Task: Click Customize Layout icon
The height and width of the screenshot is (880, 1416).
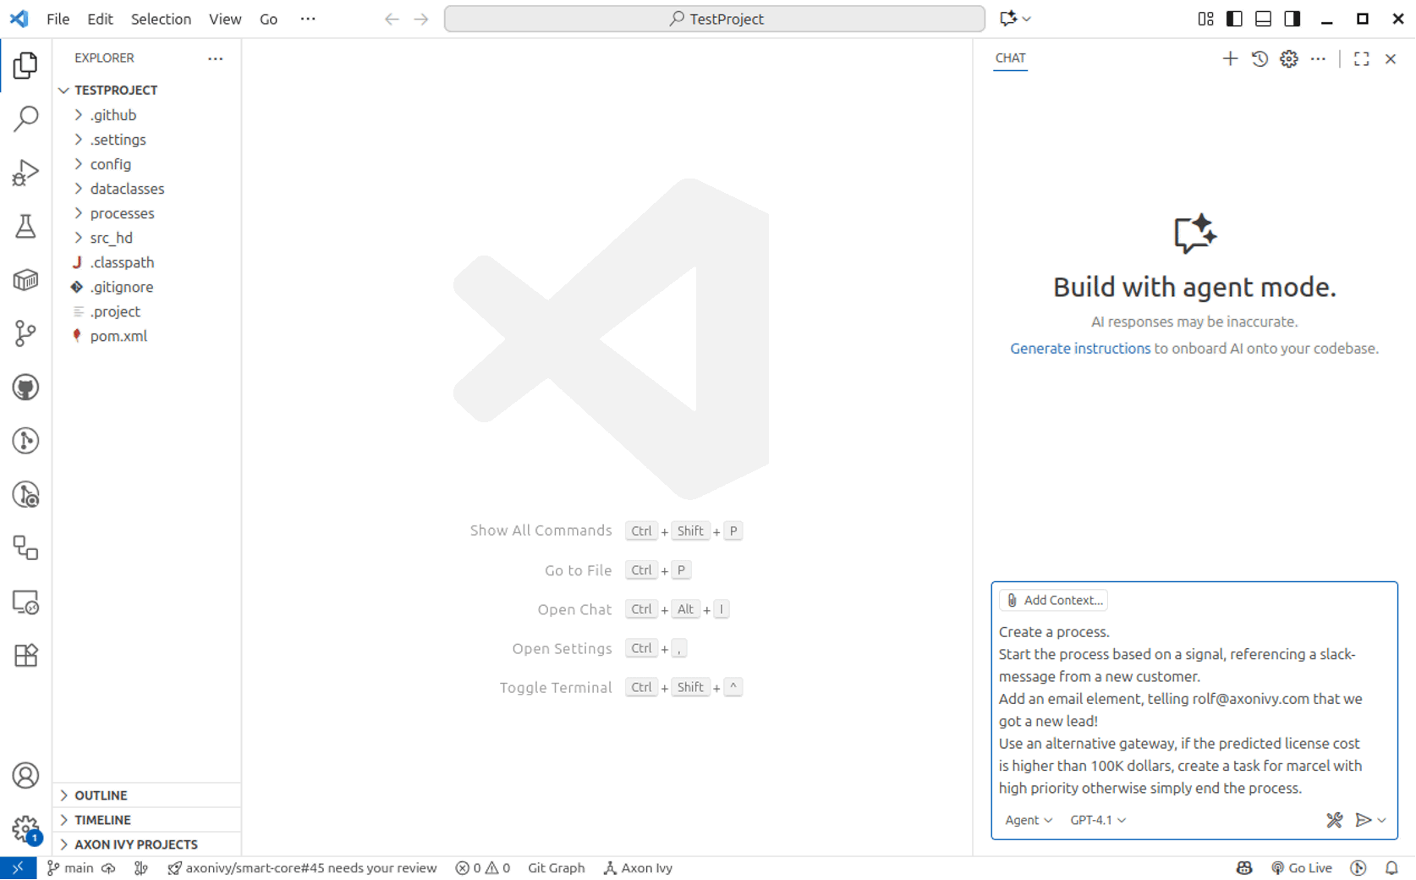Action: [1205, 19]
